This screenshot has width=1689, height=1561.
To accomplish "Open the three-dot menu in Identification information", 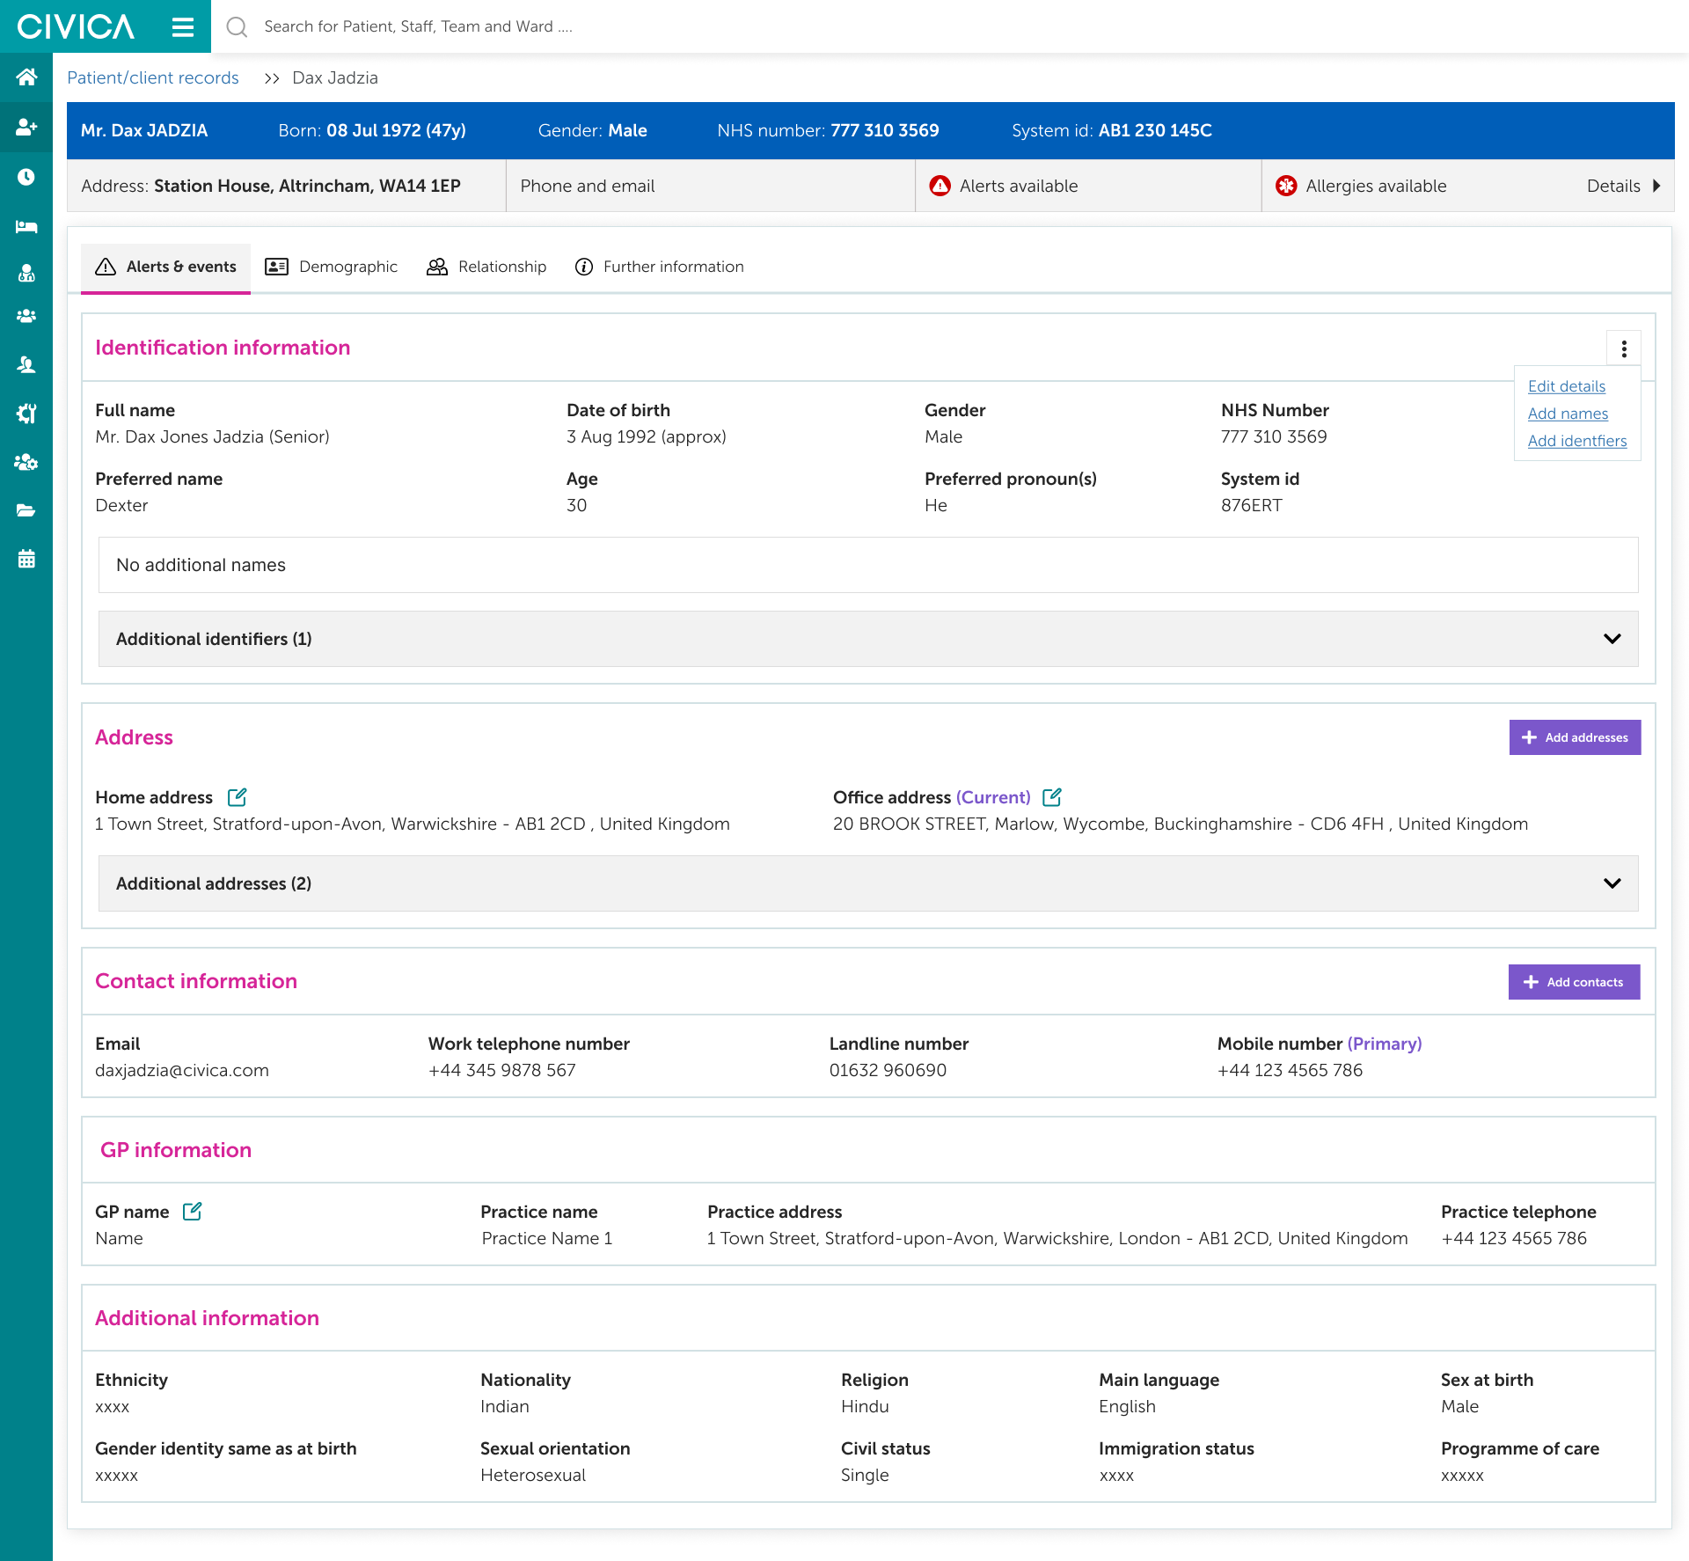I will pyautogui.click(x=1624, y=348).
